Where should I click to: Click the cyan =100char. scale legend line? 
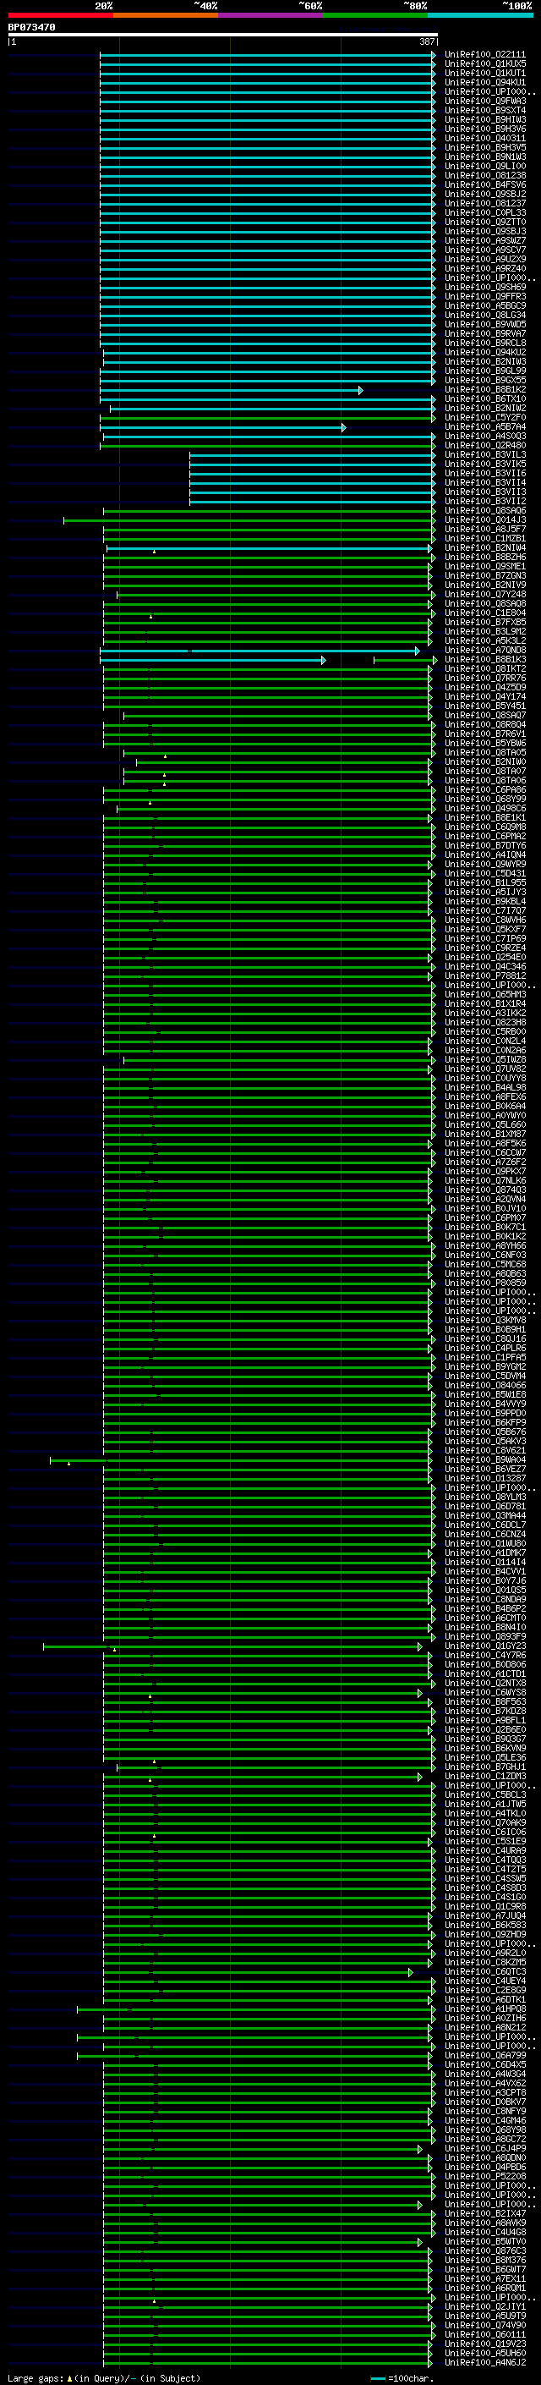tap(377, 2378)
